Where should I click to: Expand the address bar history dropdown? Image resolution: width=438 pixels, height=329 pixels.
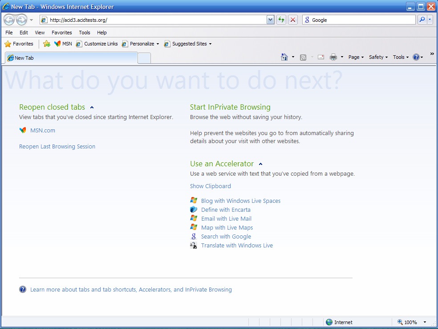270,20
